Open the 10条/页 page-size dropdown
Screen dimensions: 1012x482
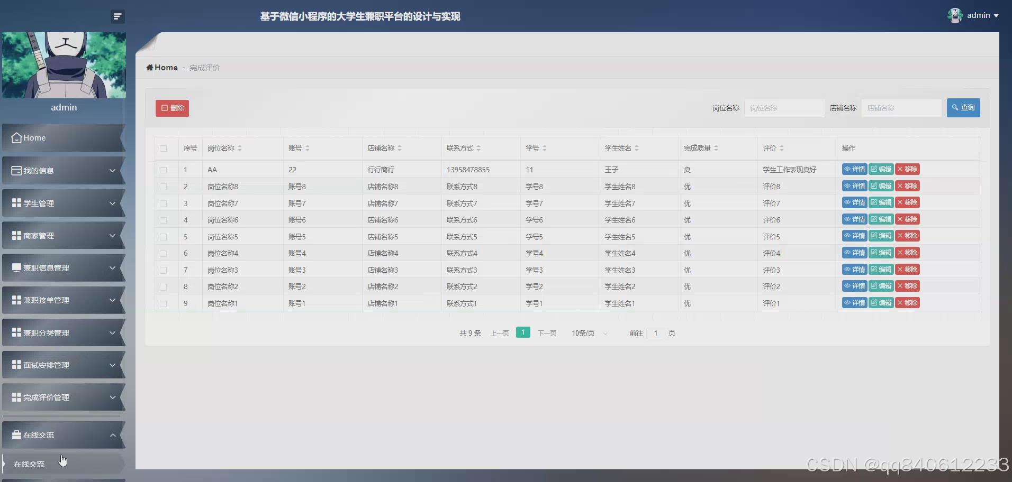pos(589,333)
